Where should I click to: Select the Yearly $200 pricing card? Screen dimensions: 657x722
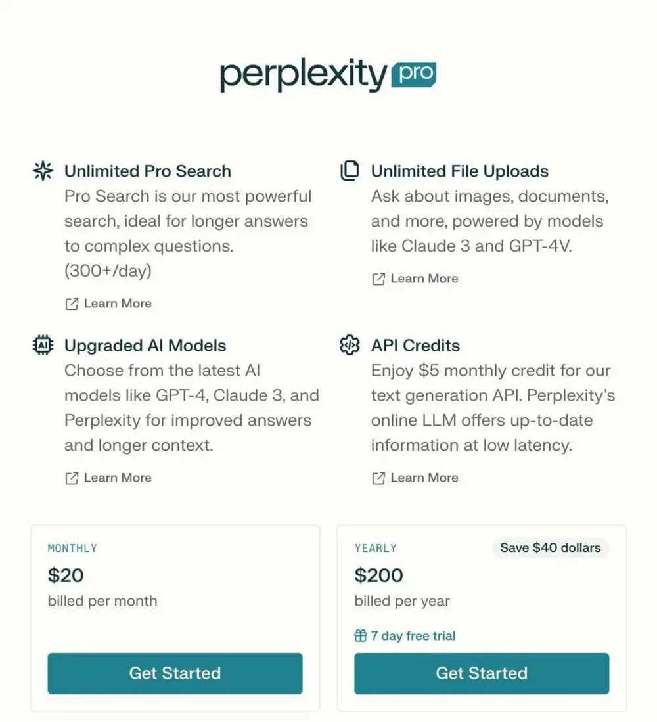click(x=482, y=618)
